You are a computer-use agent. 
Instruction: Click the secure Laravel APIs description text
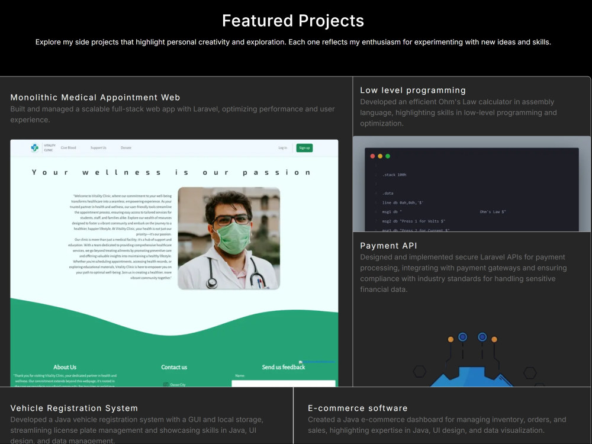(464, 274)
